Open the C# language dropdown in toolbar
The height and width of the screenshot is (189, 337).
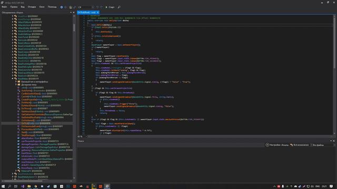[x=86, y=7]
